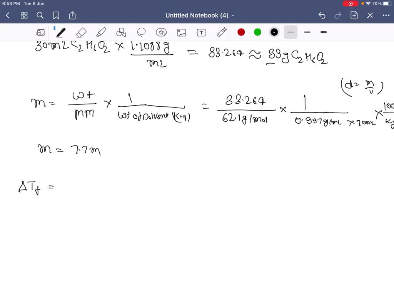Toggle the zoom window tool

point(40,32)
